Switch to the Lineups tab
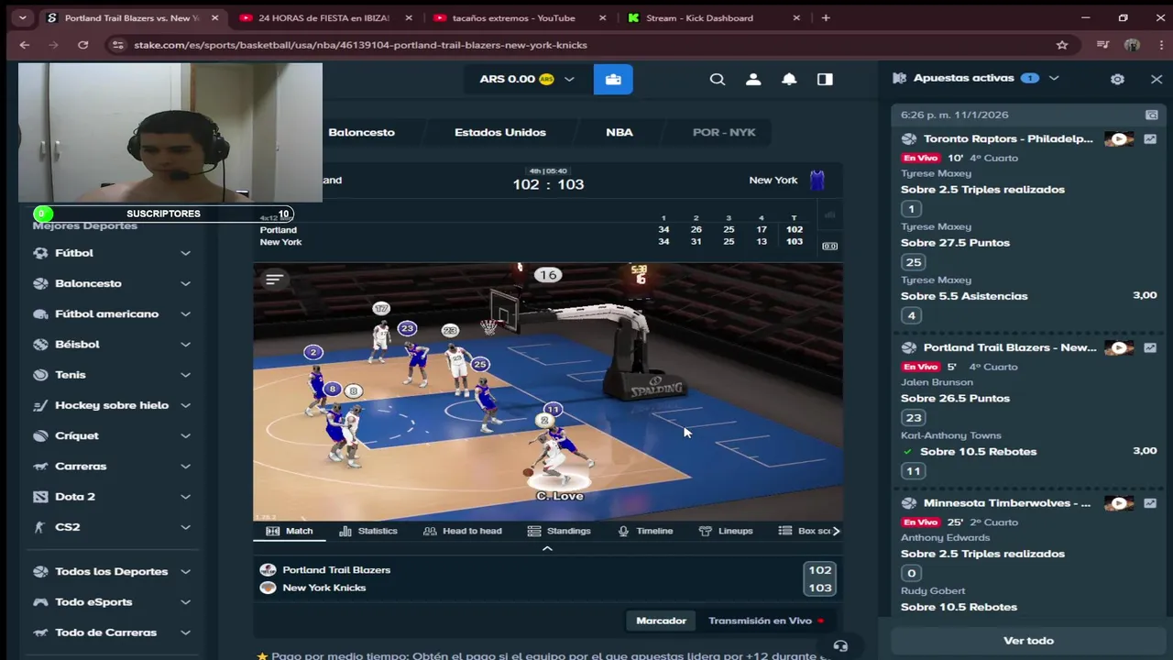This screenshot has width=1173, height=660. (725, 531)
